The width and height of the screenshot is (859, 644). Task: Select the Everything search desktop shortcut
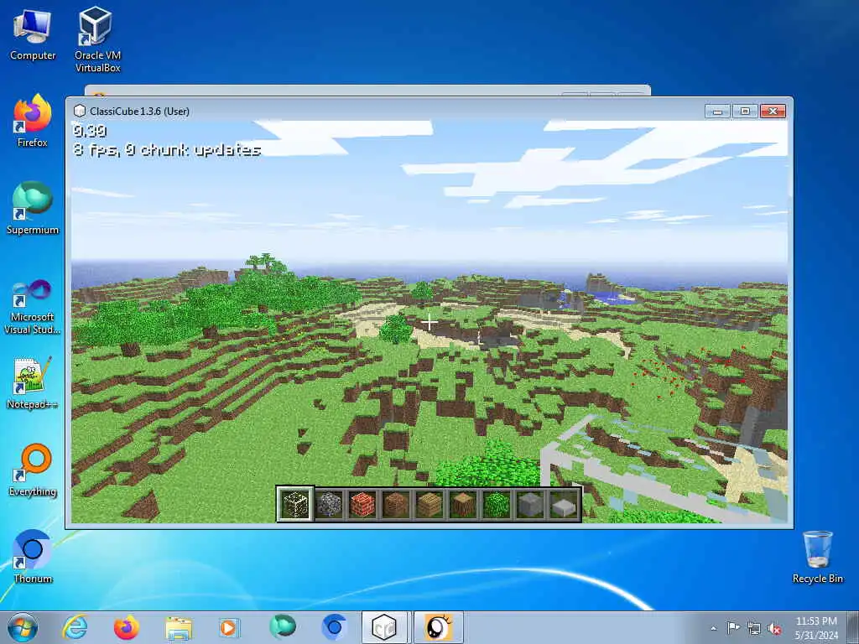33,470
